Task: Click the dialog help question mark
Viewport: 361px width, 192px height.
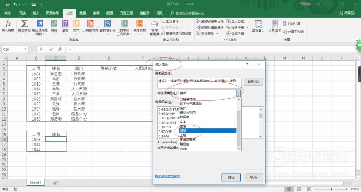Action: click(247, 65)
